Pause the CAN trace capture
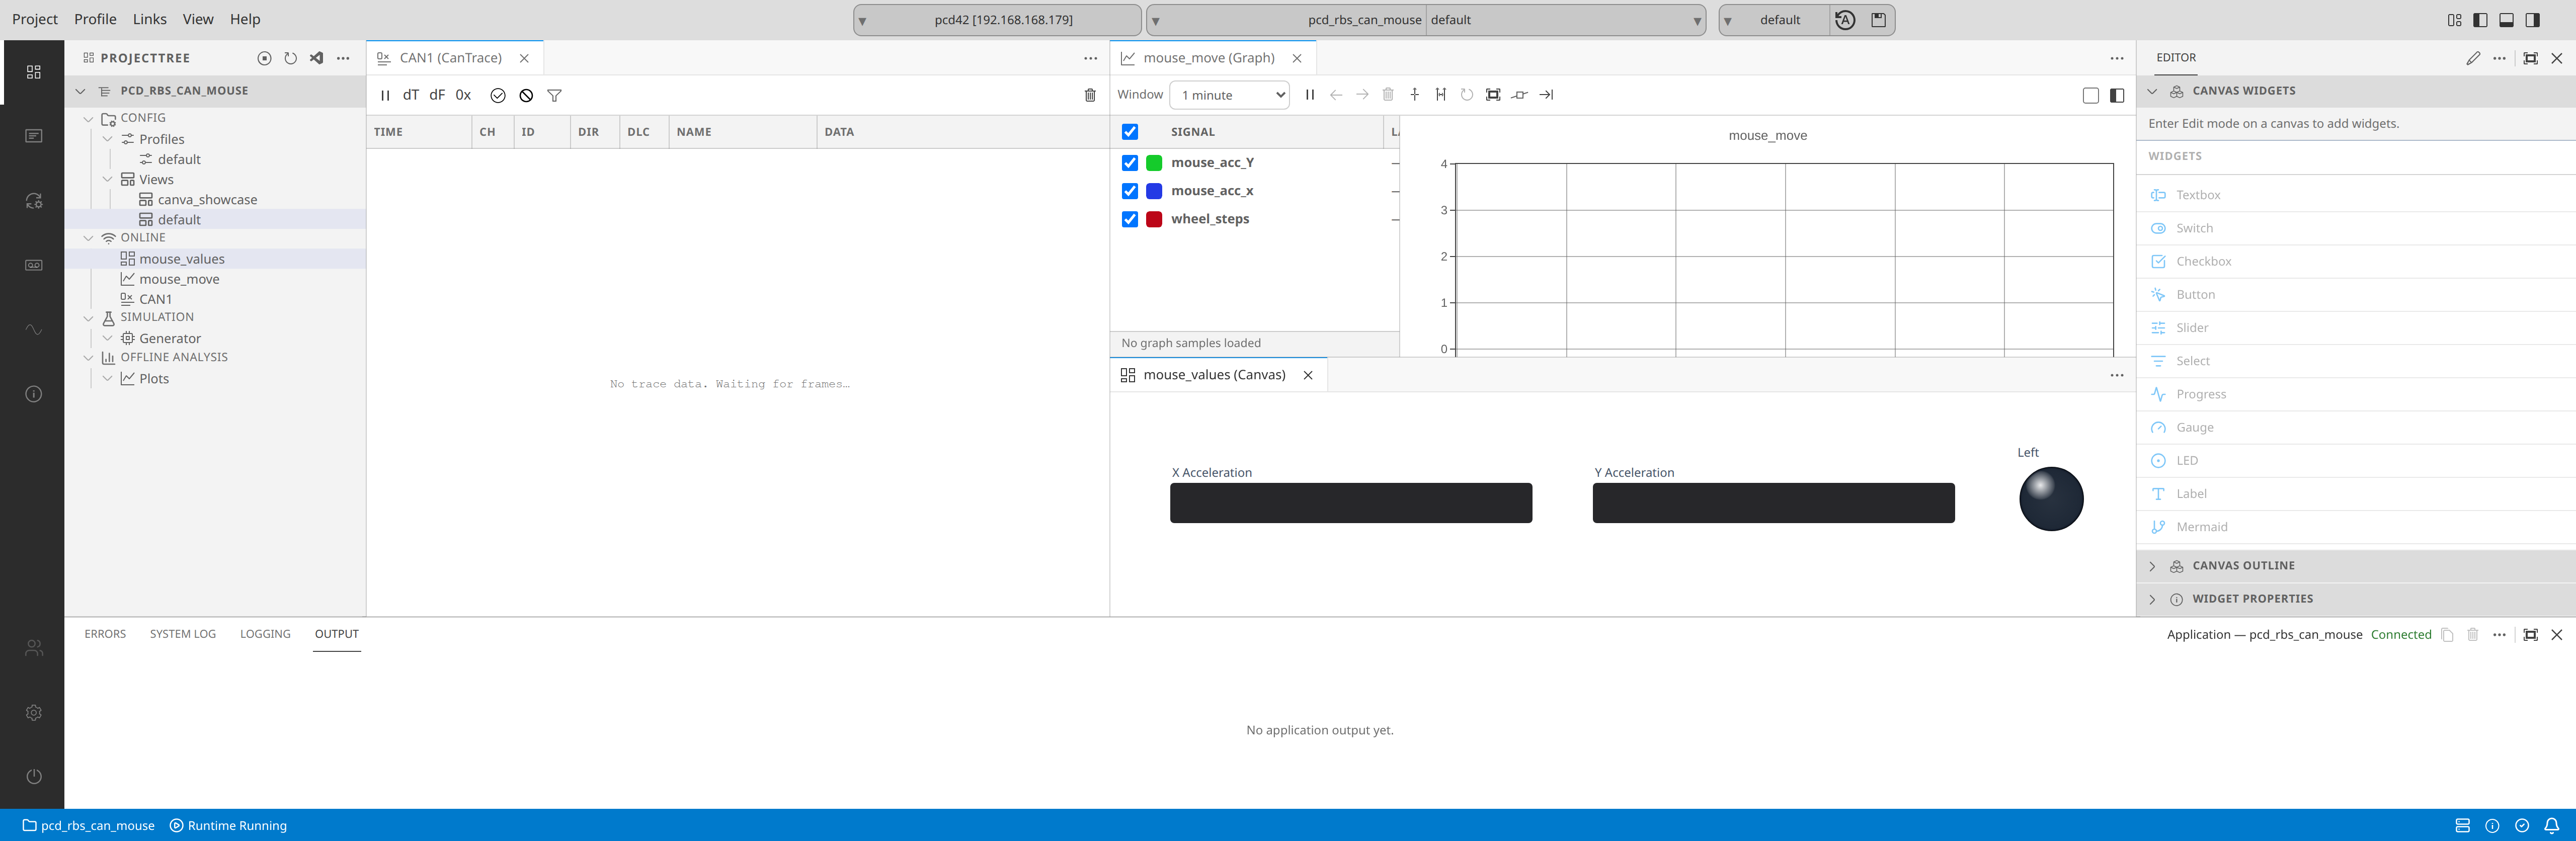This screenshot has height=841, width=2576. [x=385, y=95]
